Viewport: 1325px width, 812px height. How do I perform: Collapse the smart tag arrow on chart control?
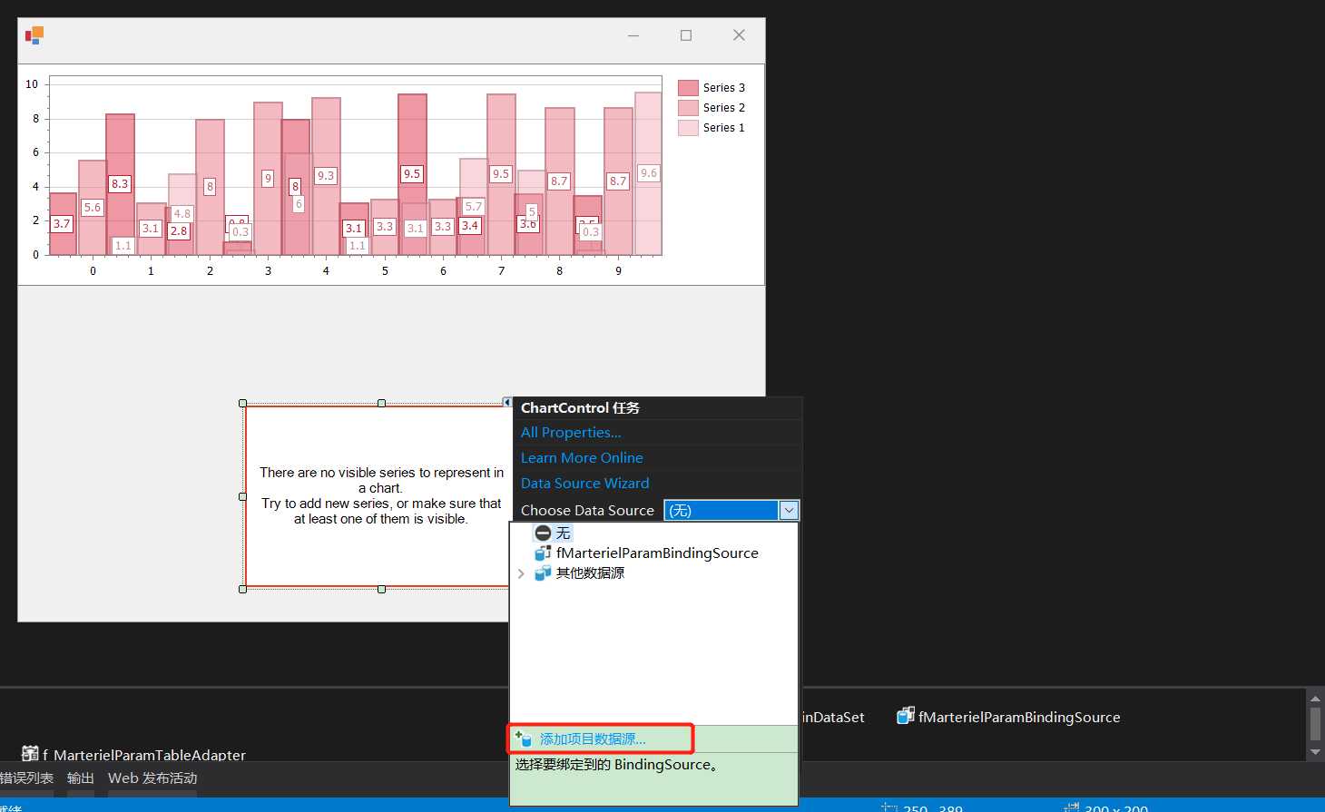tap(507, 402)
